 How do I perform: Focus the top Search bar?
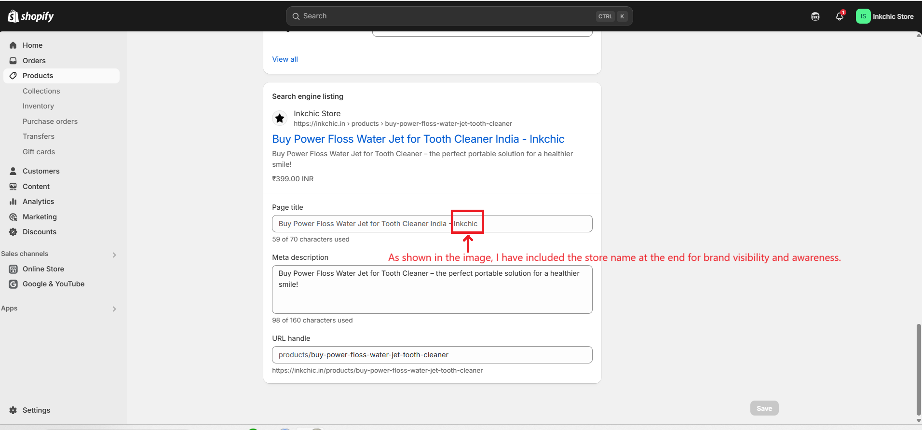pos(459,16)
